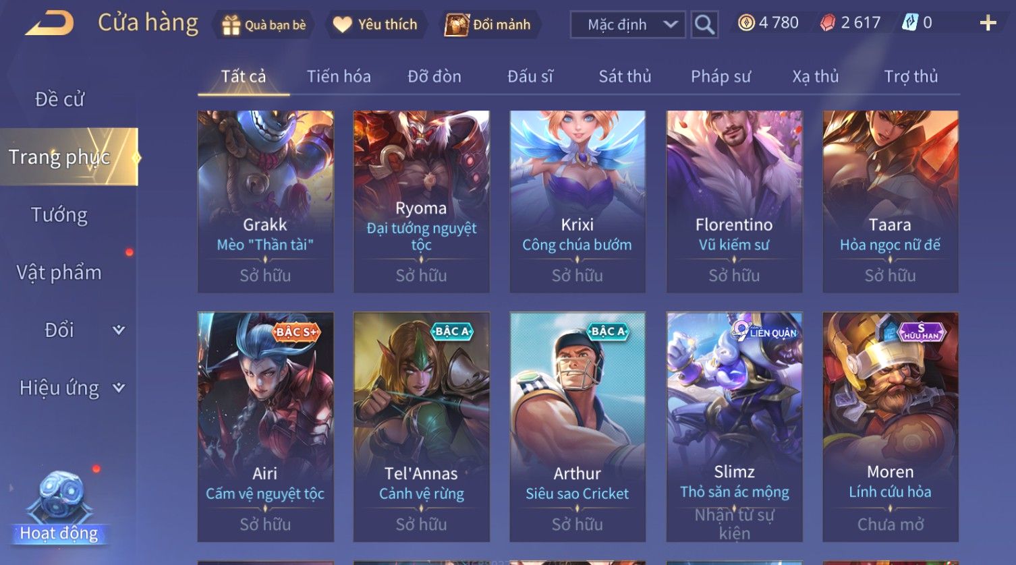
Task: Open Vật phẩm in the sidebar
Action: point(59,272)
